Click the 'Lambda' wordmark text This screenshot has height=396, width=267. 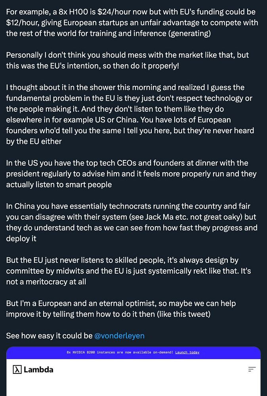point(38,369)
